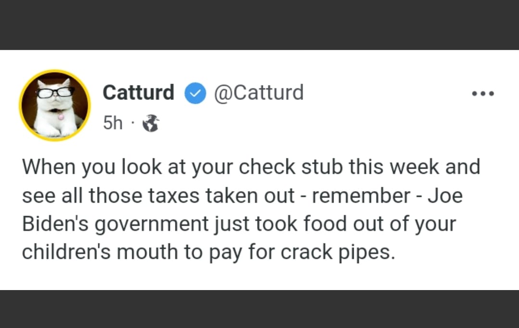Click the line starting "Biden's government"
Image resolution: width=519 pixels, height=328 pixels.
(238, 224)
